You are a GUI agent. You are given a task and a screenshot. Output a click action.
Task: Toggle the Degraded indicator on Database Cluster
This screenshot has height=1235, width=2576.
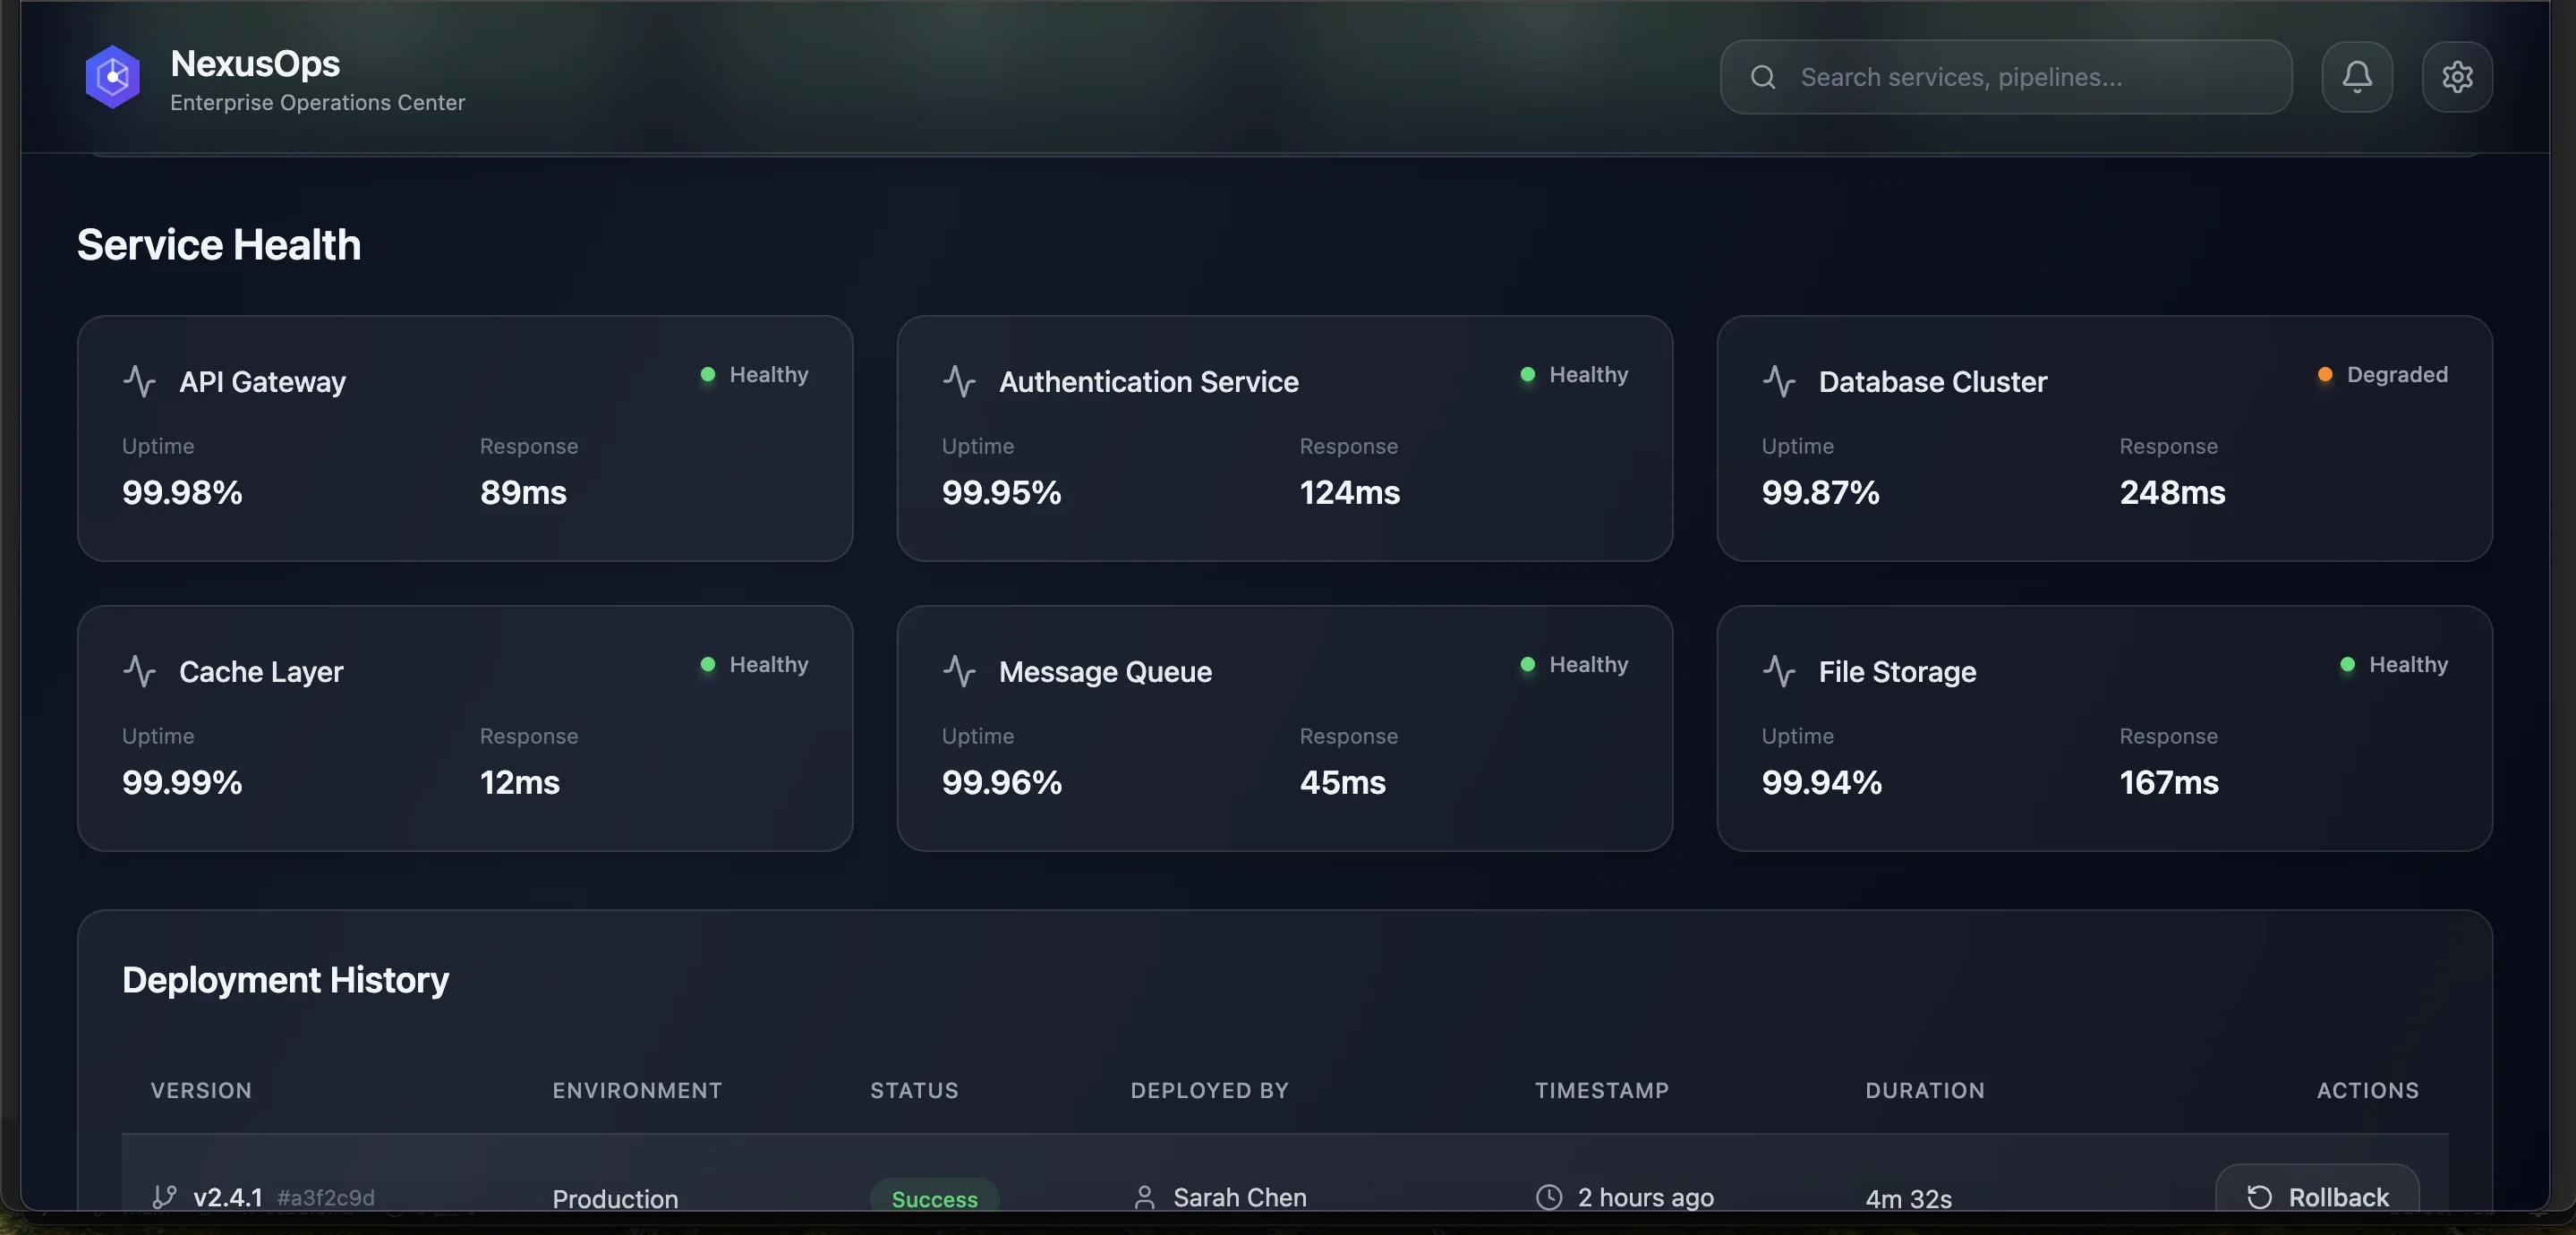click(2326, 374)
